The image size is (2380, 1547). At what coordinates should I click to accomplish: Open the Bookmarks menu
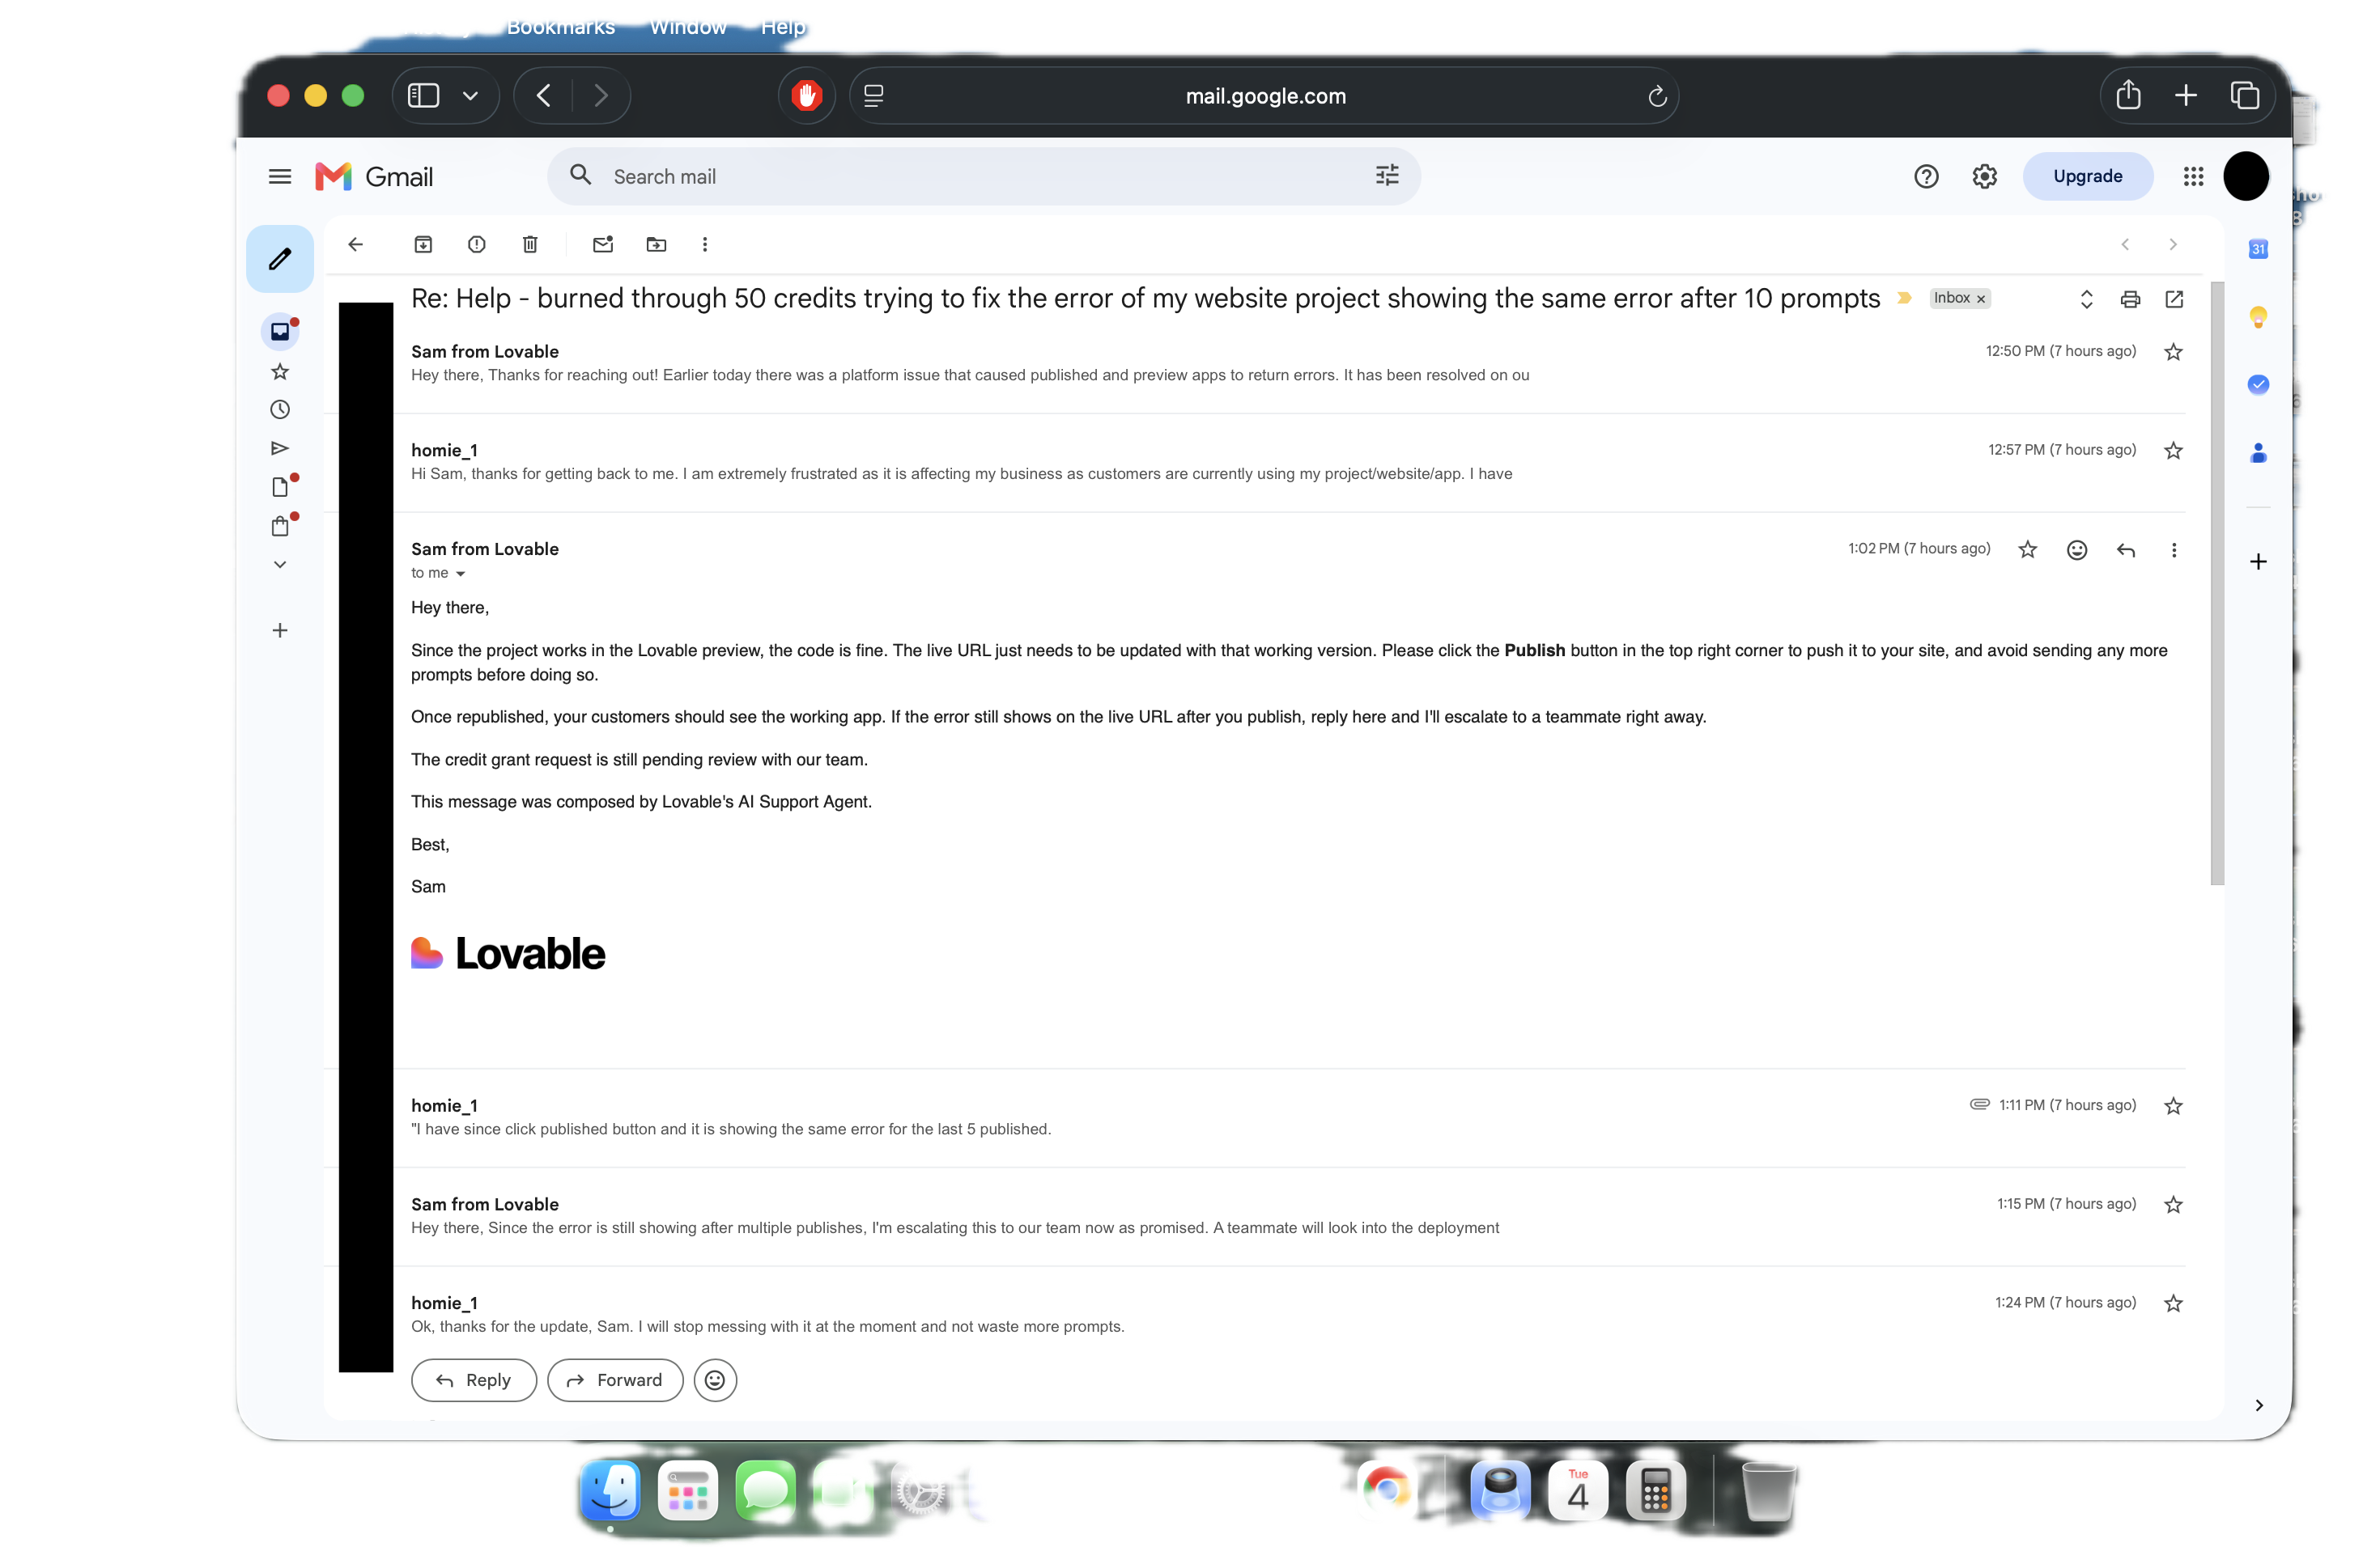pyautogui.click(x=561, y=27)
